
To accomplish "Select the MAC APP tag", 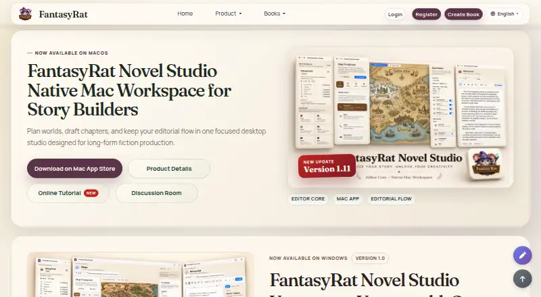I will [x=348, y=199].
